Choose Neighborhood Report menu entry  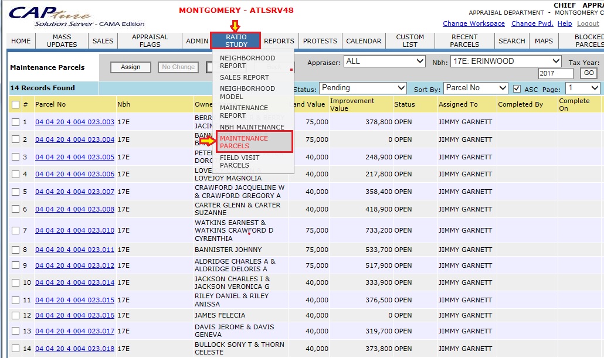click(247, 62)
